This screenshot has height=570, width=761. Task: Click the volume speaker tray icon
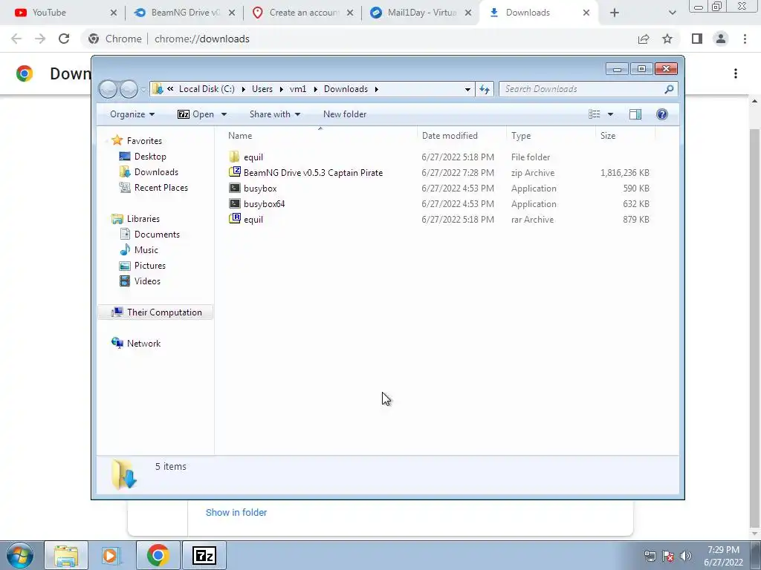pos(686,556)
